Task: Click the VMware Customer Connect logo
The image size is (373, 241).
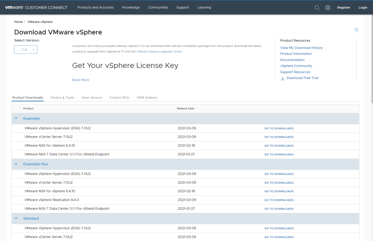Action: tap(36, 7)
